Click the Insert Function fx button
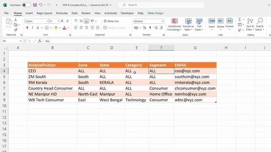 click(39, 41)
